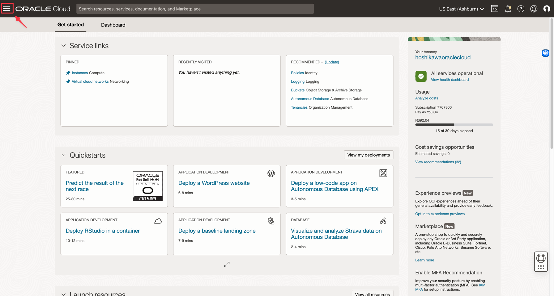Open Predict the result of the next race

click(x=95, y=186)
